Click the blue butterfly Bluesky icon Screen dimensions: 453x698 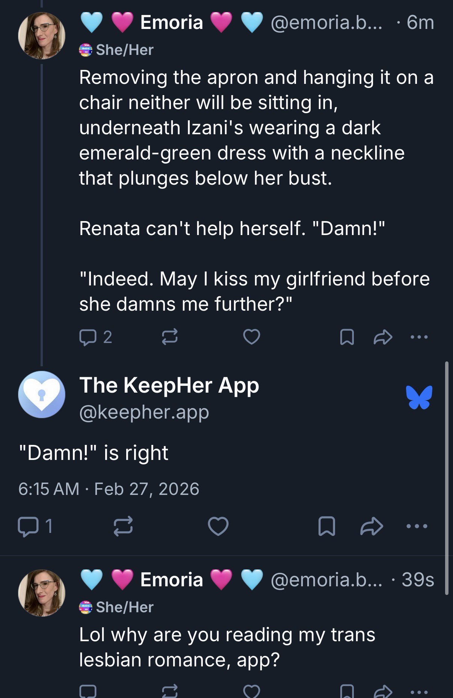tap(419, 397)
